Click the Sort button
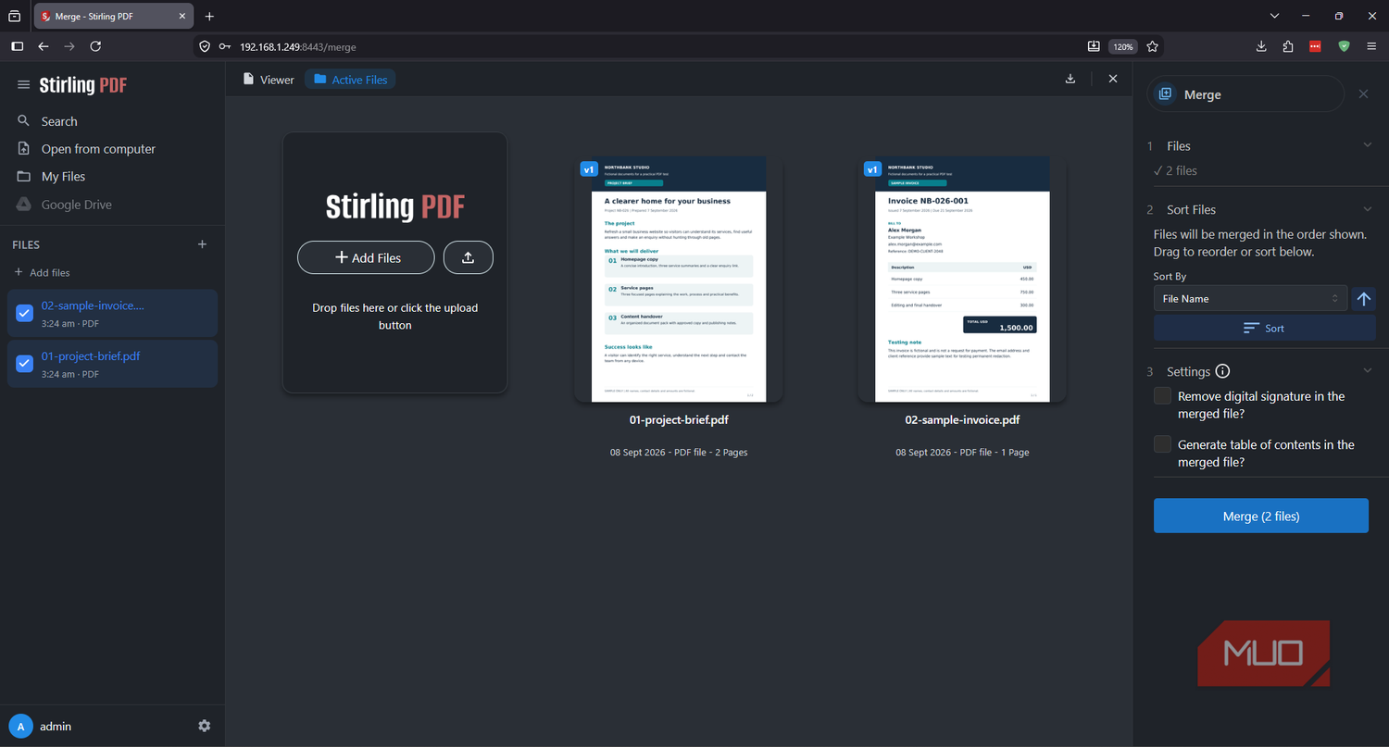This screenshot has width=1389, height=747. pyautogui.click(x=1265, y=329)
